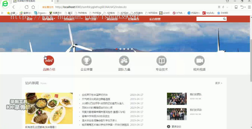The height and width of the screenshot is (129, 252).
Task: Click the magnifier search icon
Action: (x=224, y=19)
